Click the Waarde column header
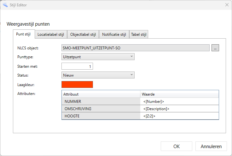Screen dimensions: 232x156 (x=179, y=94)
